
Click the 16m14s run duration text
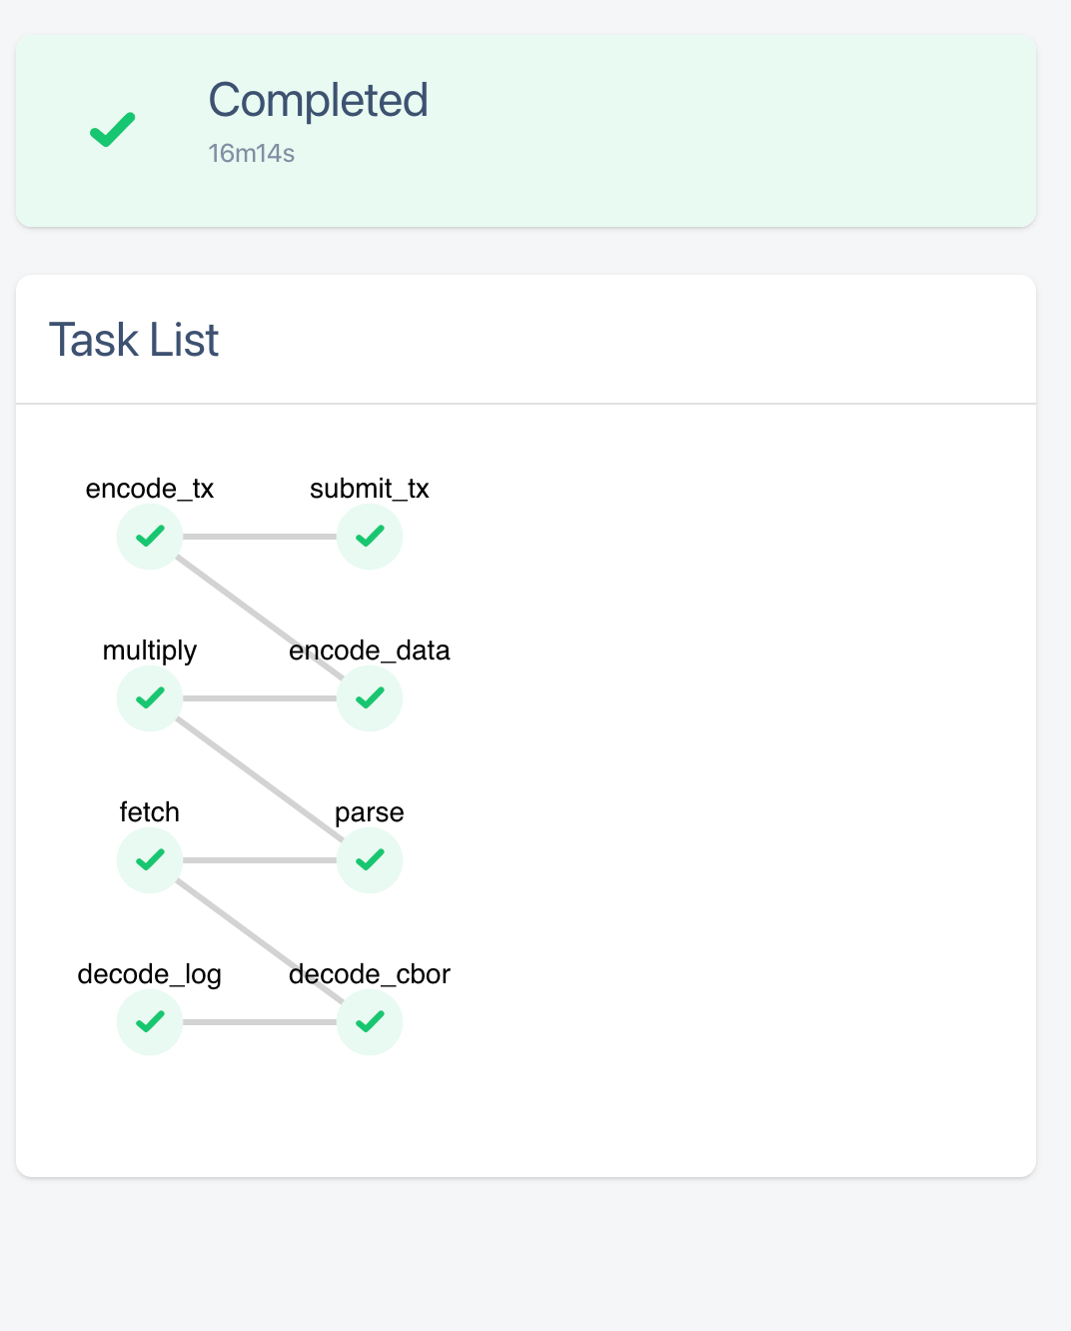coord(251,154)
